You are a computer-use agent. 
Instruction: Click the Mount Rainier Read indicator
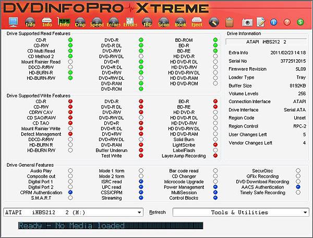pos(70,61)
